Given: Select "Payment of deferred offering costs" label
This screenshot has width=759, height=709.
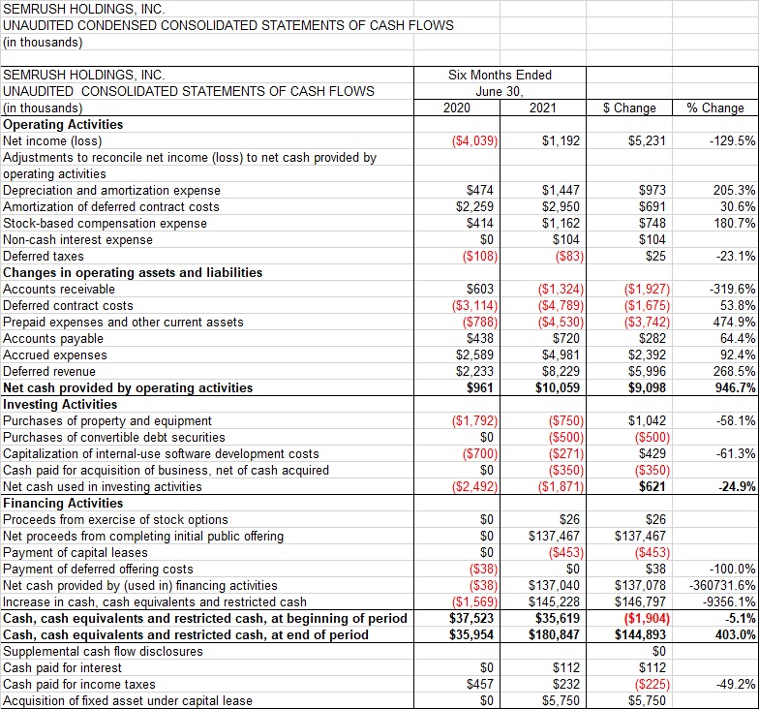Looking at the screenshot, I should [x=98, y=570].
